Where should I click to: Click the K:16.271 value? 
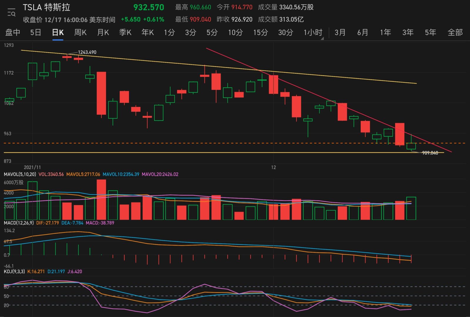(x=36, y=271)
